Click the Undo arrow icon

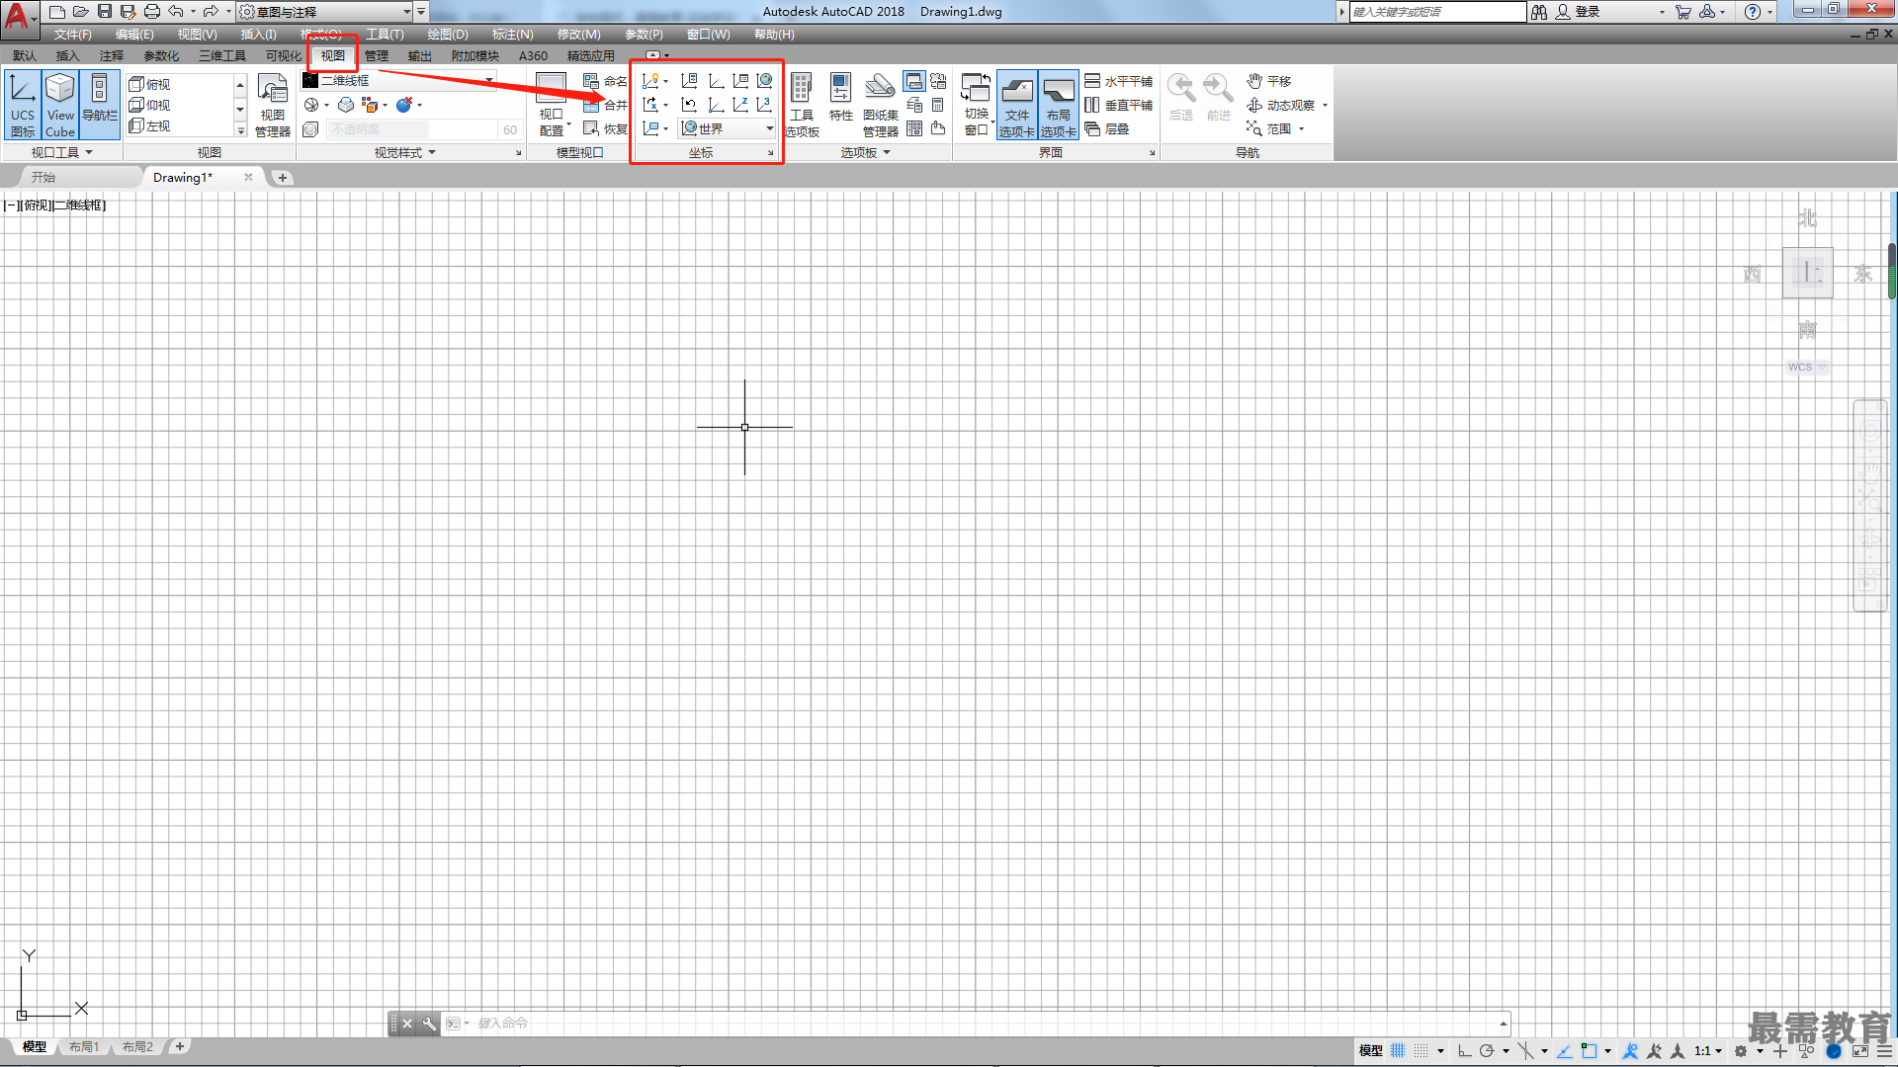click(x=176, y=12)
